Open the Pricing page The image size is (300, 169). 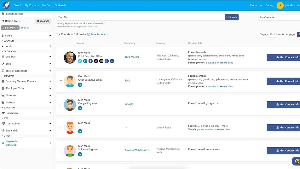point(269,5)
